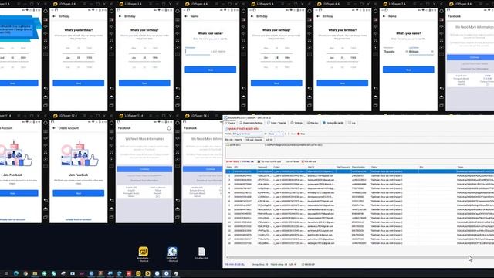The image size is (494, 278).
Task: Select the month value in LDPlayer-2 birthday picker
Action: (68, 58)
